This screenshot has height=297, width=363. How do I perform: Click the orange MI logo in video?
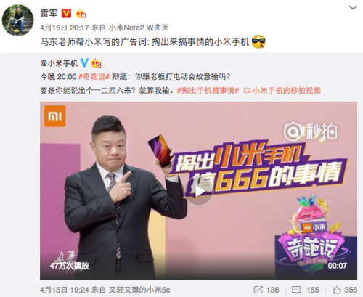[x=55, y=116]
